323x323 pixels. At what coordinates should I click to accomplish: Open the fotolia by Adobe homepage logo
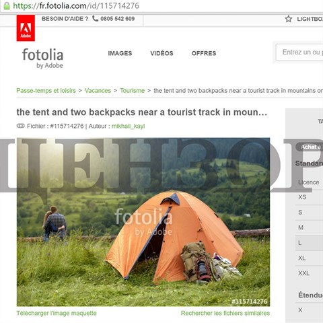[x=42, y=58]
